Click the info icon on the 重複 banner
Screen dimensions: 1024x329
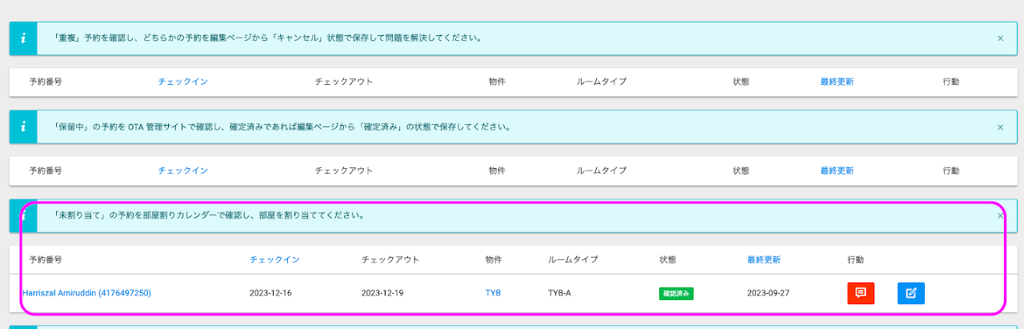pyautogui.click(x=23, y=38)
